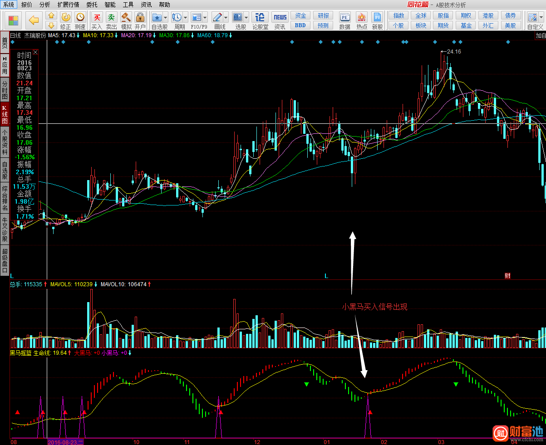Click the 自选股 star folder icon
Screen dimensions: 546x445
tap(157, 17)
